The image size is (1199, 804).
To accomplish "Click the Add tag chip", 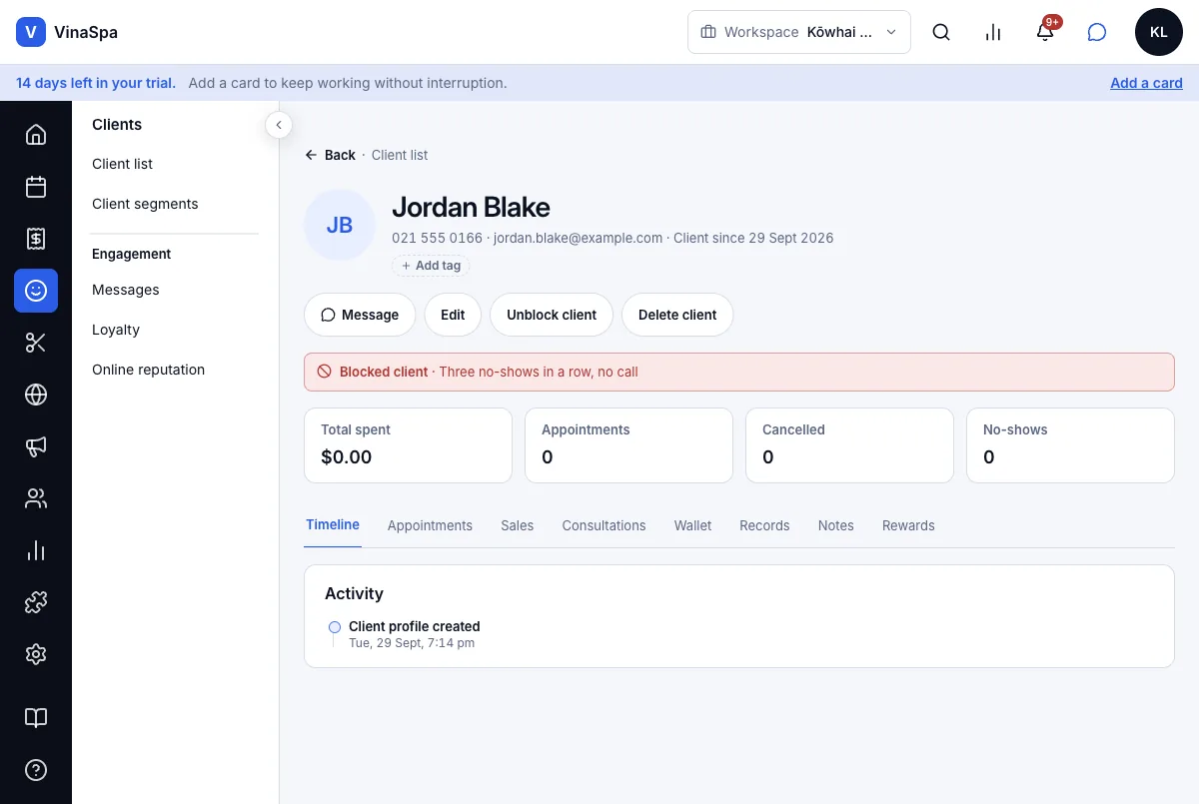I will tap(431, 266).
